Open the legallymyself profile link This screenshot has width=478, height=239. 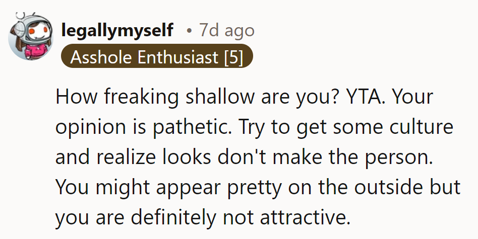pos(117,31)
